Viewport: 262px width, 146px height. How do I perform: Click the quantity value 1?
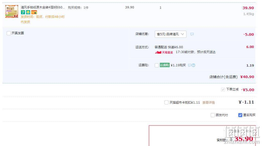pyautogui.click(x=160, y=7)
